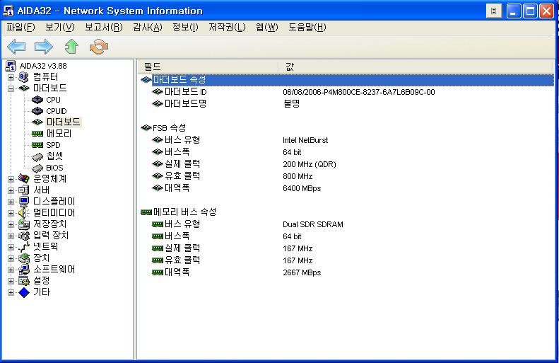The height and width of the screenshot is (363, 559).
Task: Open the 메모리 tree node
Action: coord(58,134)
